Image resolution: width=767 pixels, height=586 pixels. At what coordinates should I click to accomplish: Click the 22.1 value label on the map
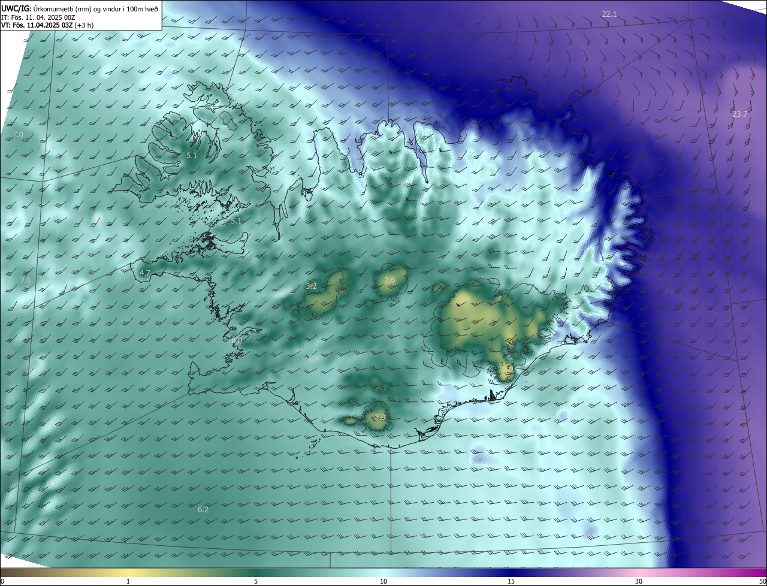pos(609,14)
